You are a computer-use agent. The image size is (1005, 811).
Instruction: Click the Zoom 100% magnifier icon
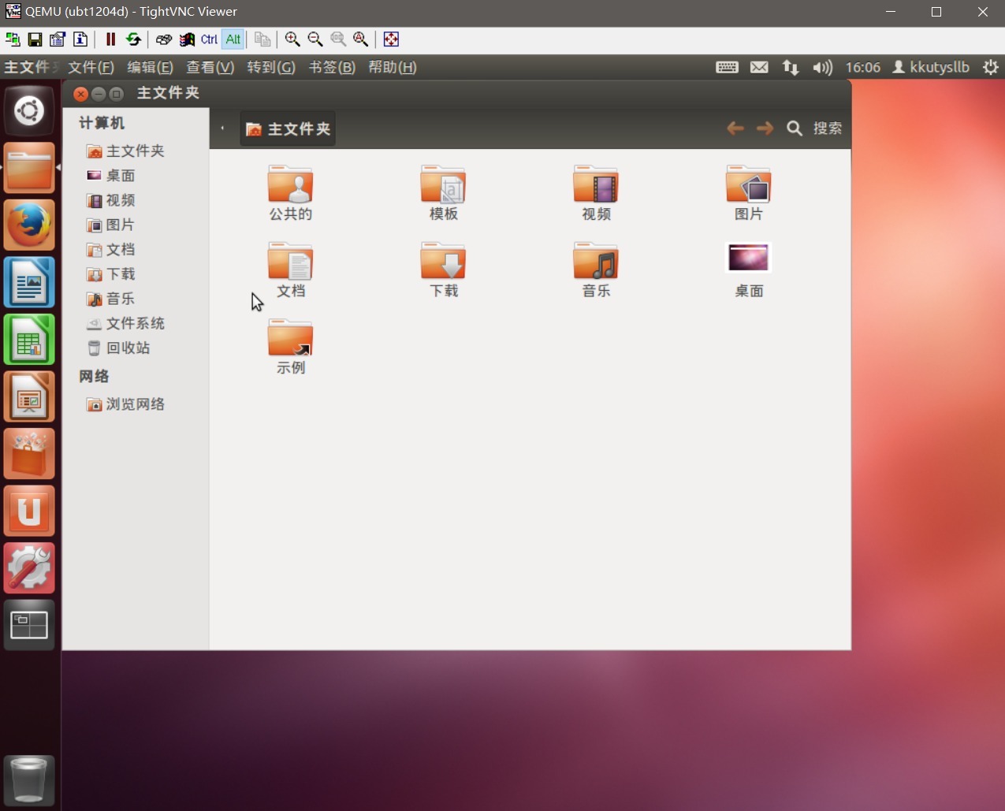click(338, 39)
